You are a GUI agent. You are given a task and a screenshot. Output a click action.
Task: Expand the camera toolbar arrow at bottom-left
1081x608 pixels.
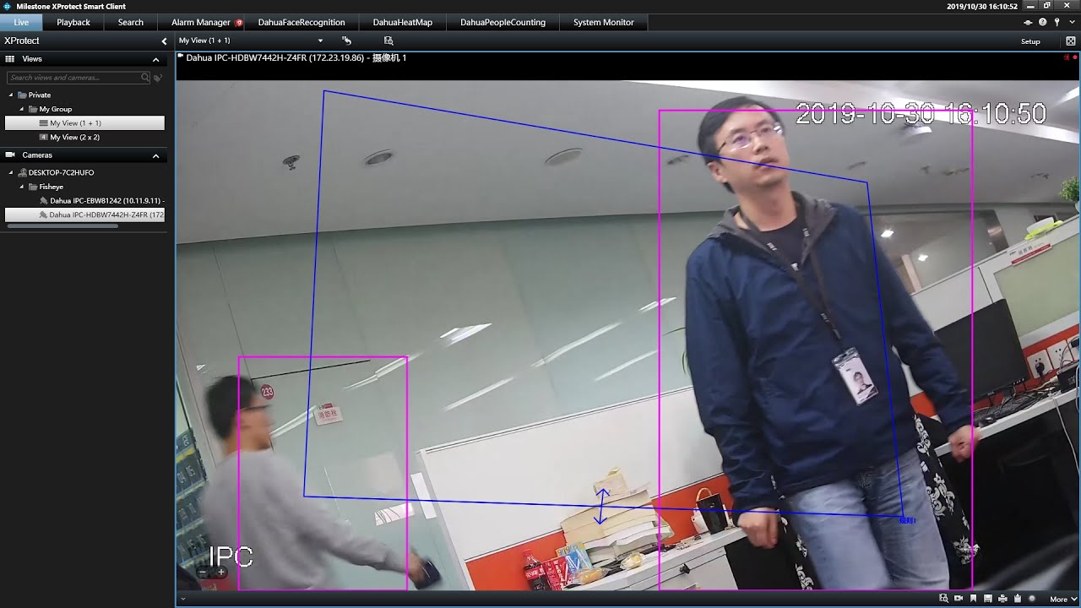(182, 599)
